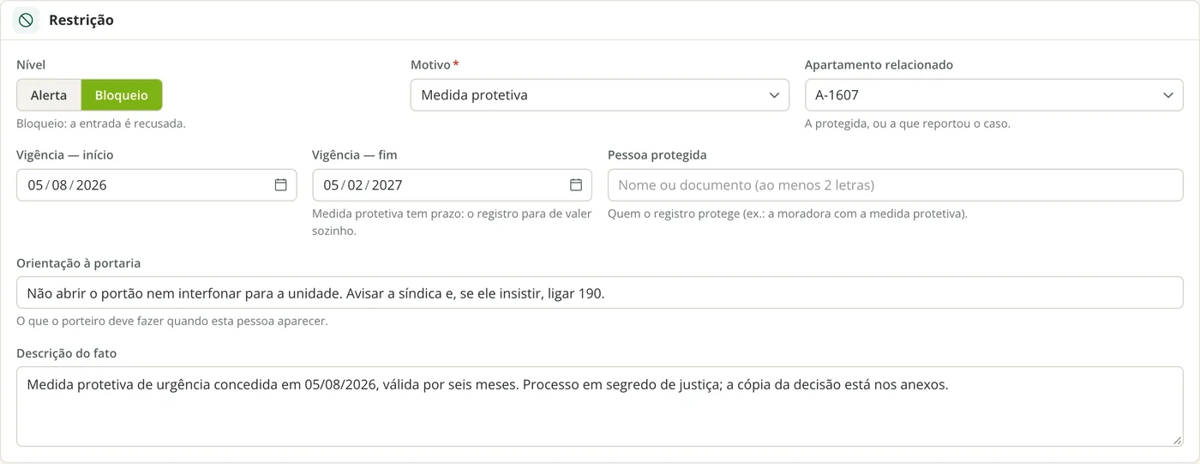
Task: Click hint 'A protegida, ou a que reportou o caso.'
Action: [x=908, y=124]
